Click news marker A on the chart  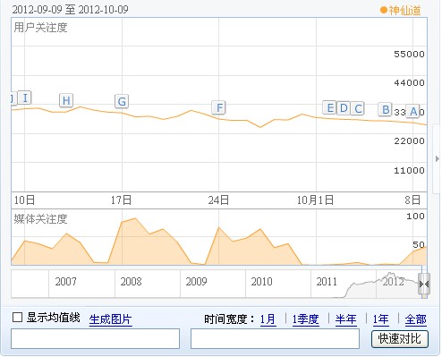(413, 111)
